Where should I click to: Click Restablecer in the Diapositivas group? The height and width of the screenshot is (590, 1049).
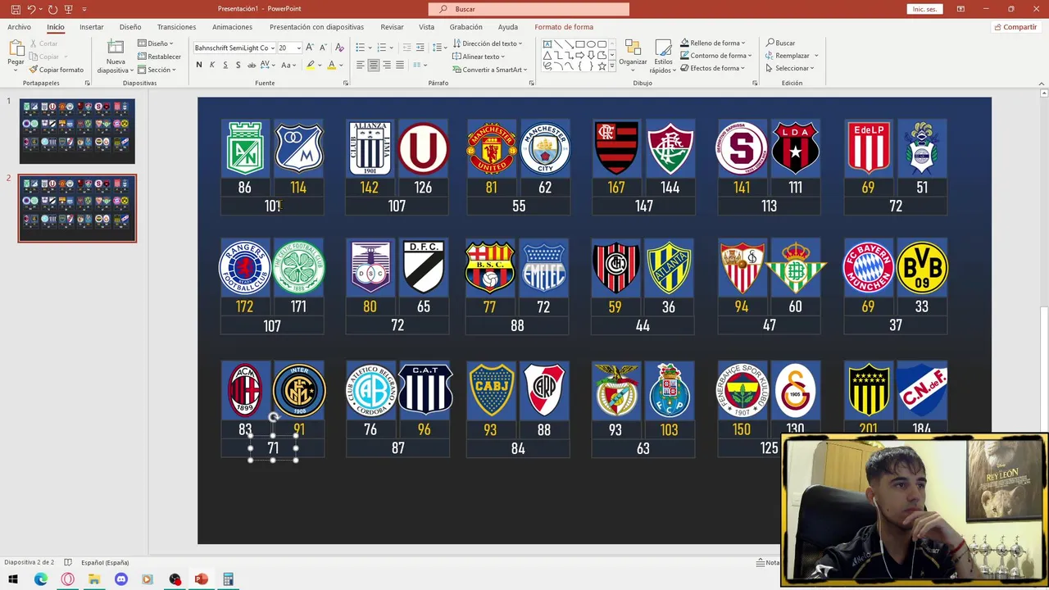(160, 57)
